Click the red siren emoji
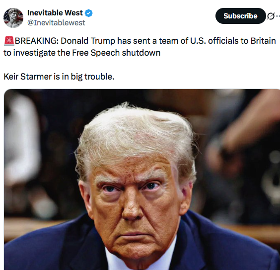 (x=9, y=41)
